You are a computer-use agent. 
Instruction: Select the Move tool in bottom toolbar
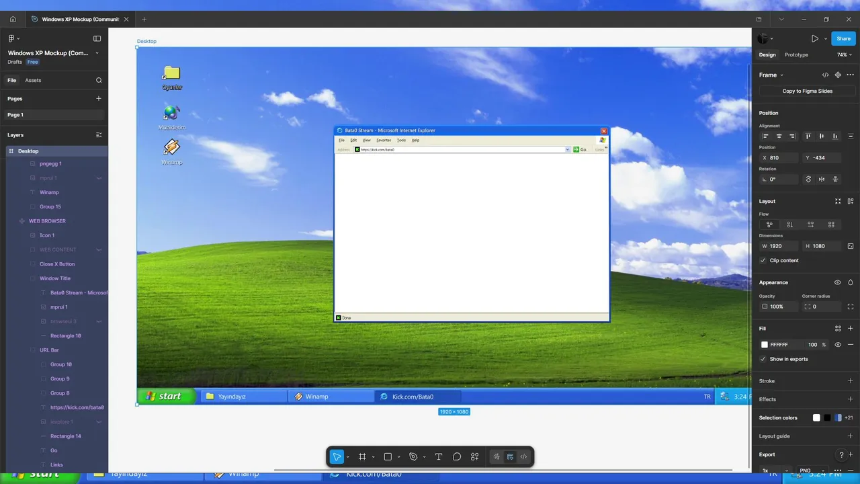[x=337, y=457]
